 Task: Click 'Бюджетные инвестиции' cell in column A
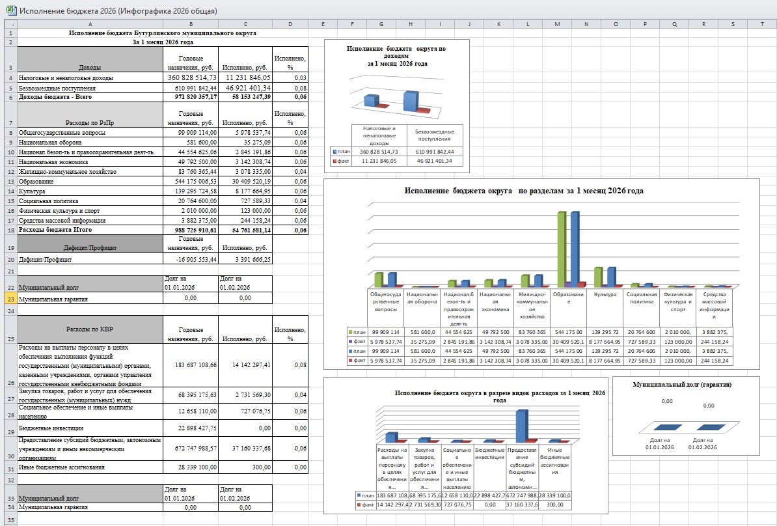click(90, 428)
